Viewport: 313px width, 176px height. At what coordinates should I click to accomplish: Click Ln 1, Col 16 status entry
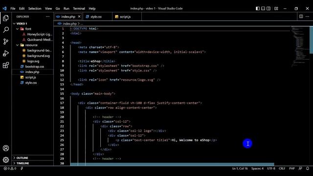[x=240, y=168]
